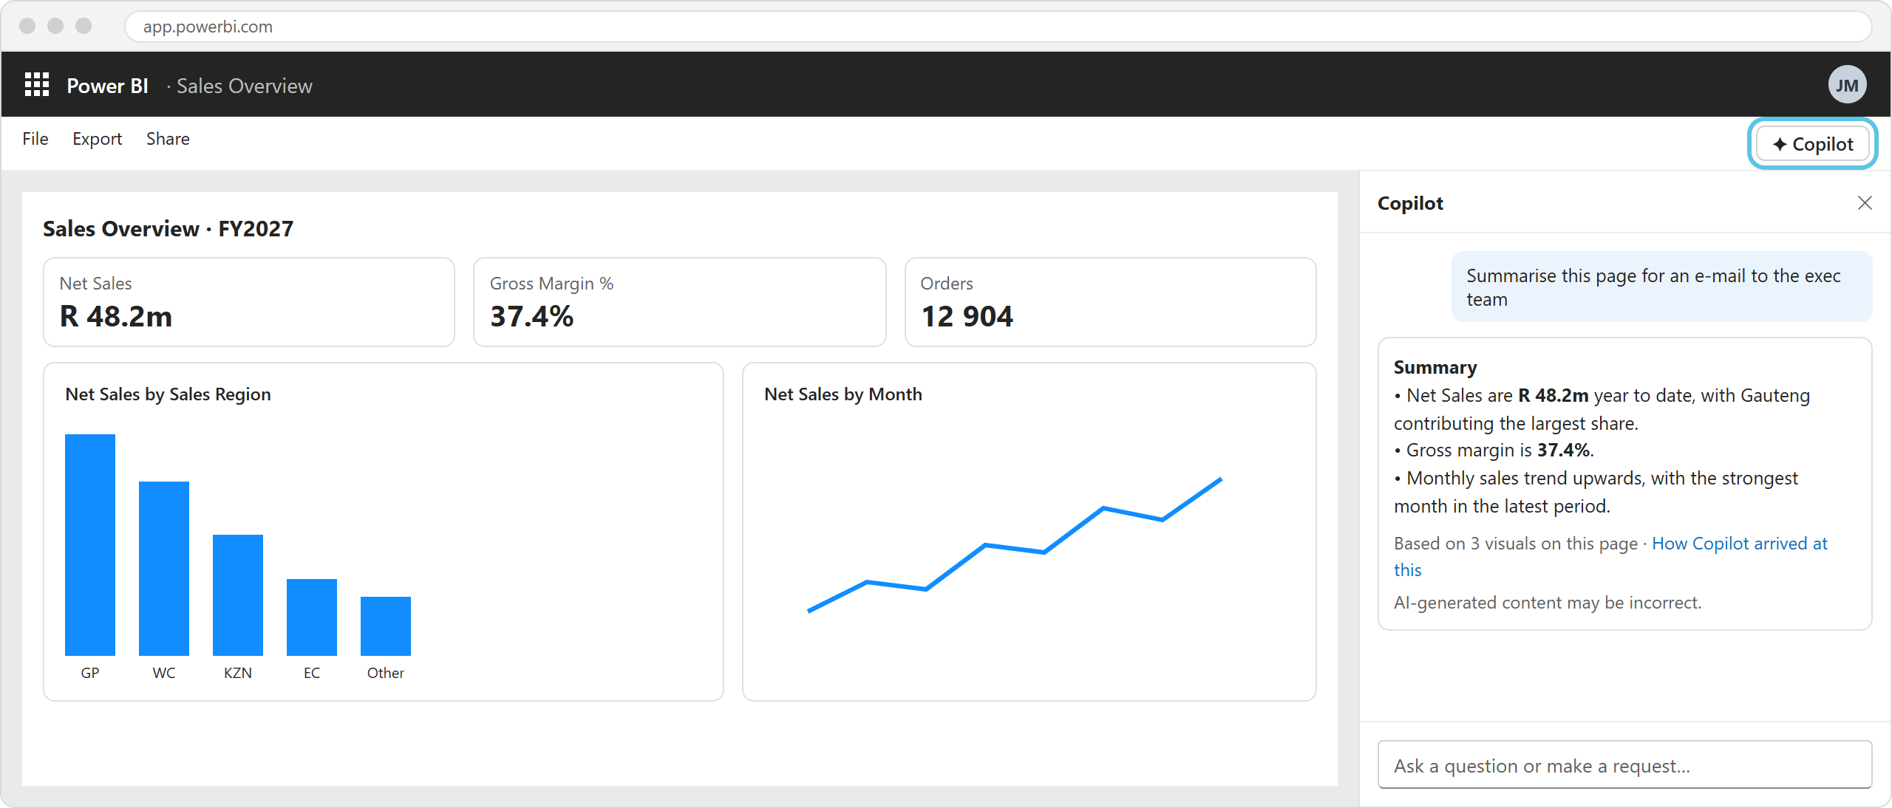This screenshot has width=1892, height=808.
Task: Click the GP bar in region chart
Action: (x=90, y=545)
